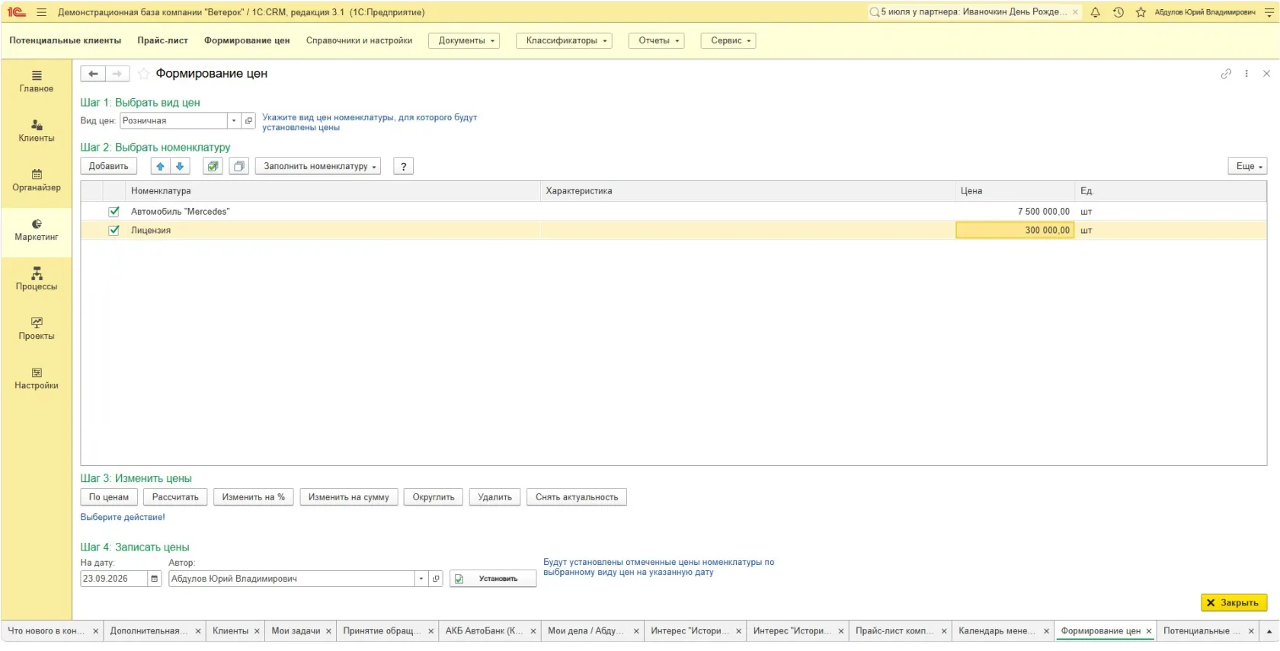The height and width of the screenshot is (651, 1280).
Task: Open the Еще menu dropdown
Action: [1248, 166]
